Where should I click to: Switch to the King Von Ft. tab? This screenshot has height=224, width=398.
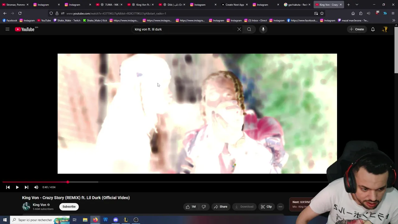tap(141, 5)
